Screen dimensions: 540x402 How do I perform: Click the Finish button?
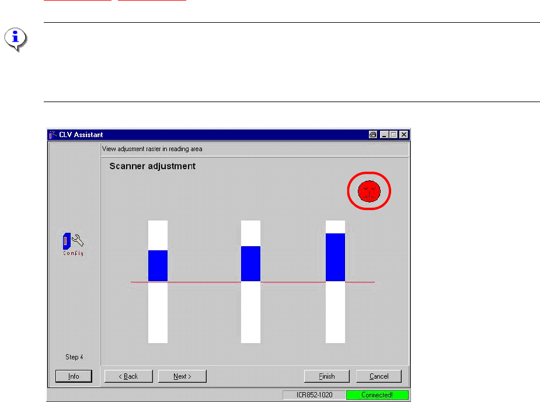327,376
